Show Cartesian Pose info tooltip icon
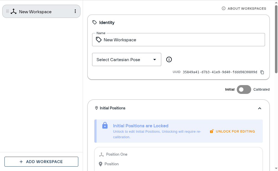 pyautogui.click(x=169, y=59)
